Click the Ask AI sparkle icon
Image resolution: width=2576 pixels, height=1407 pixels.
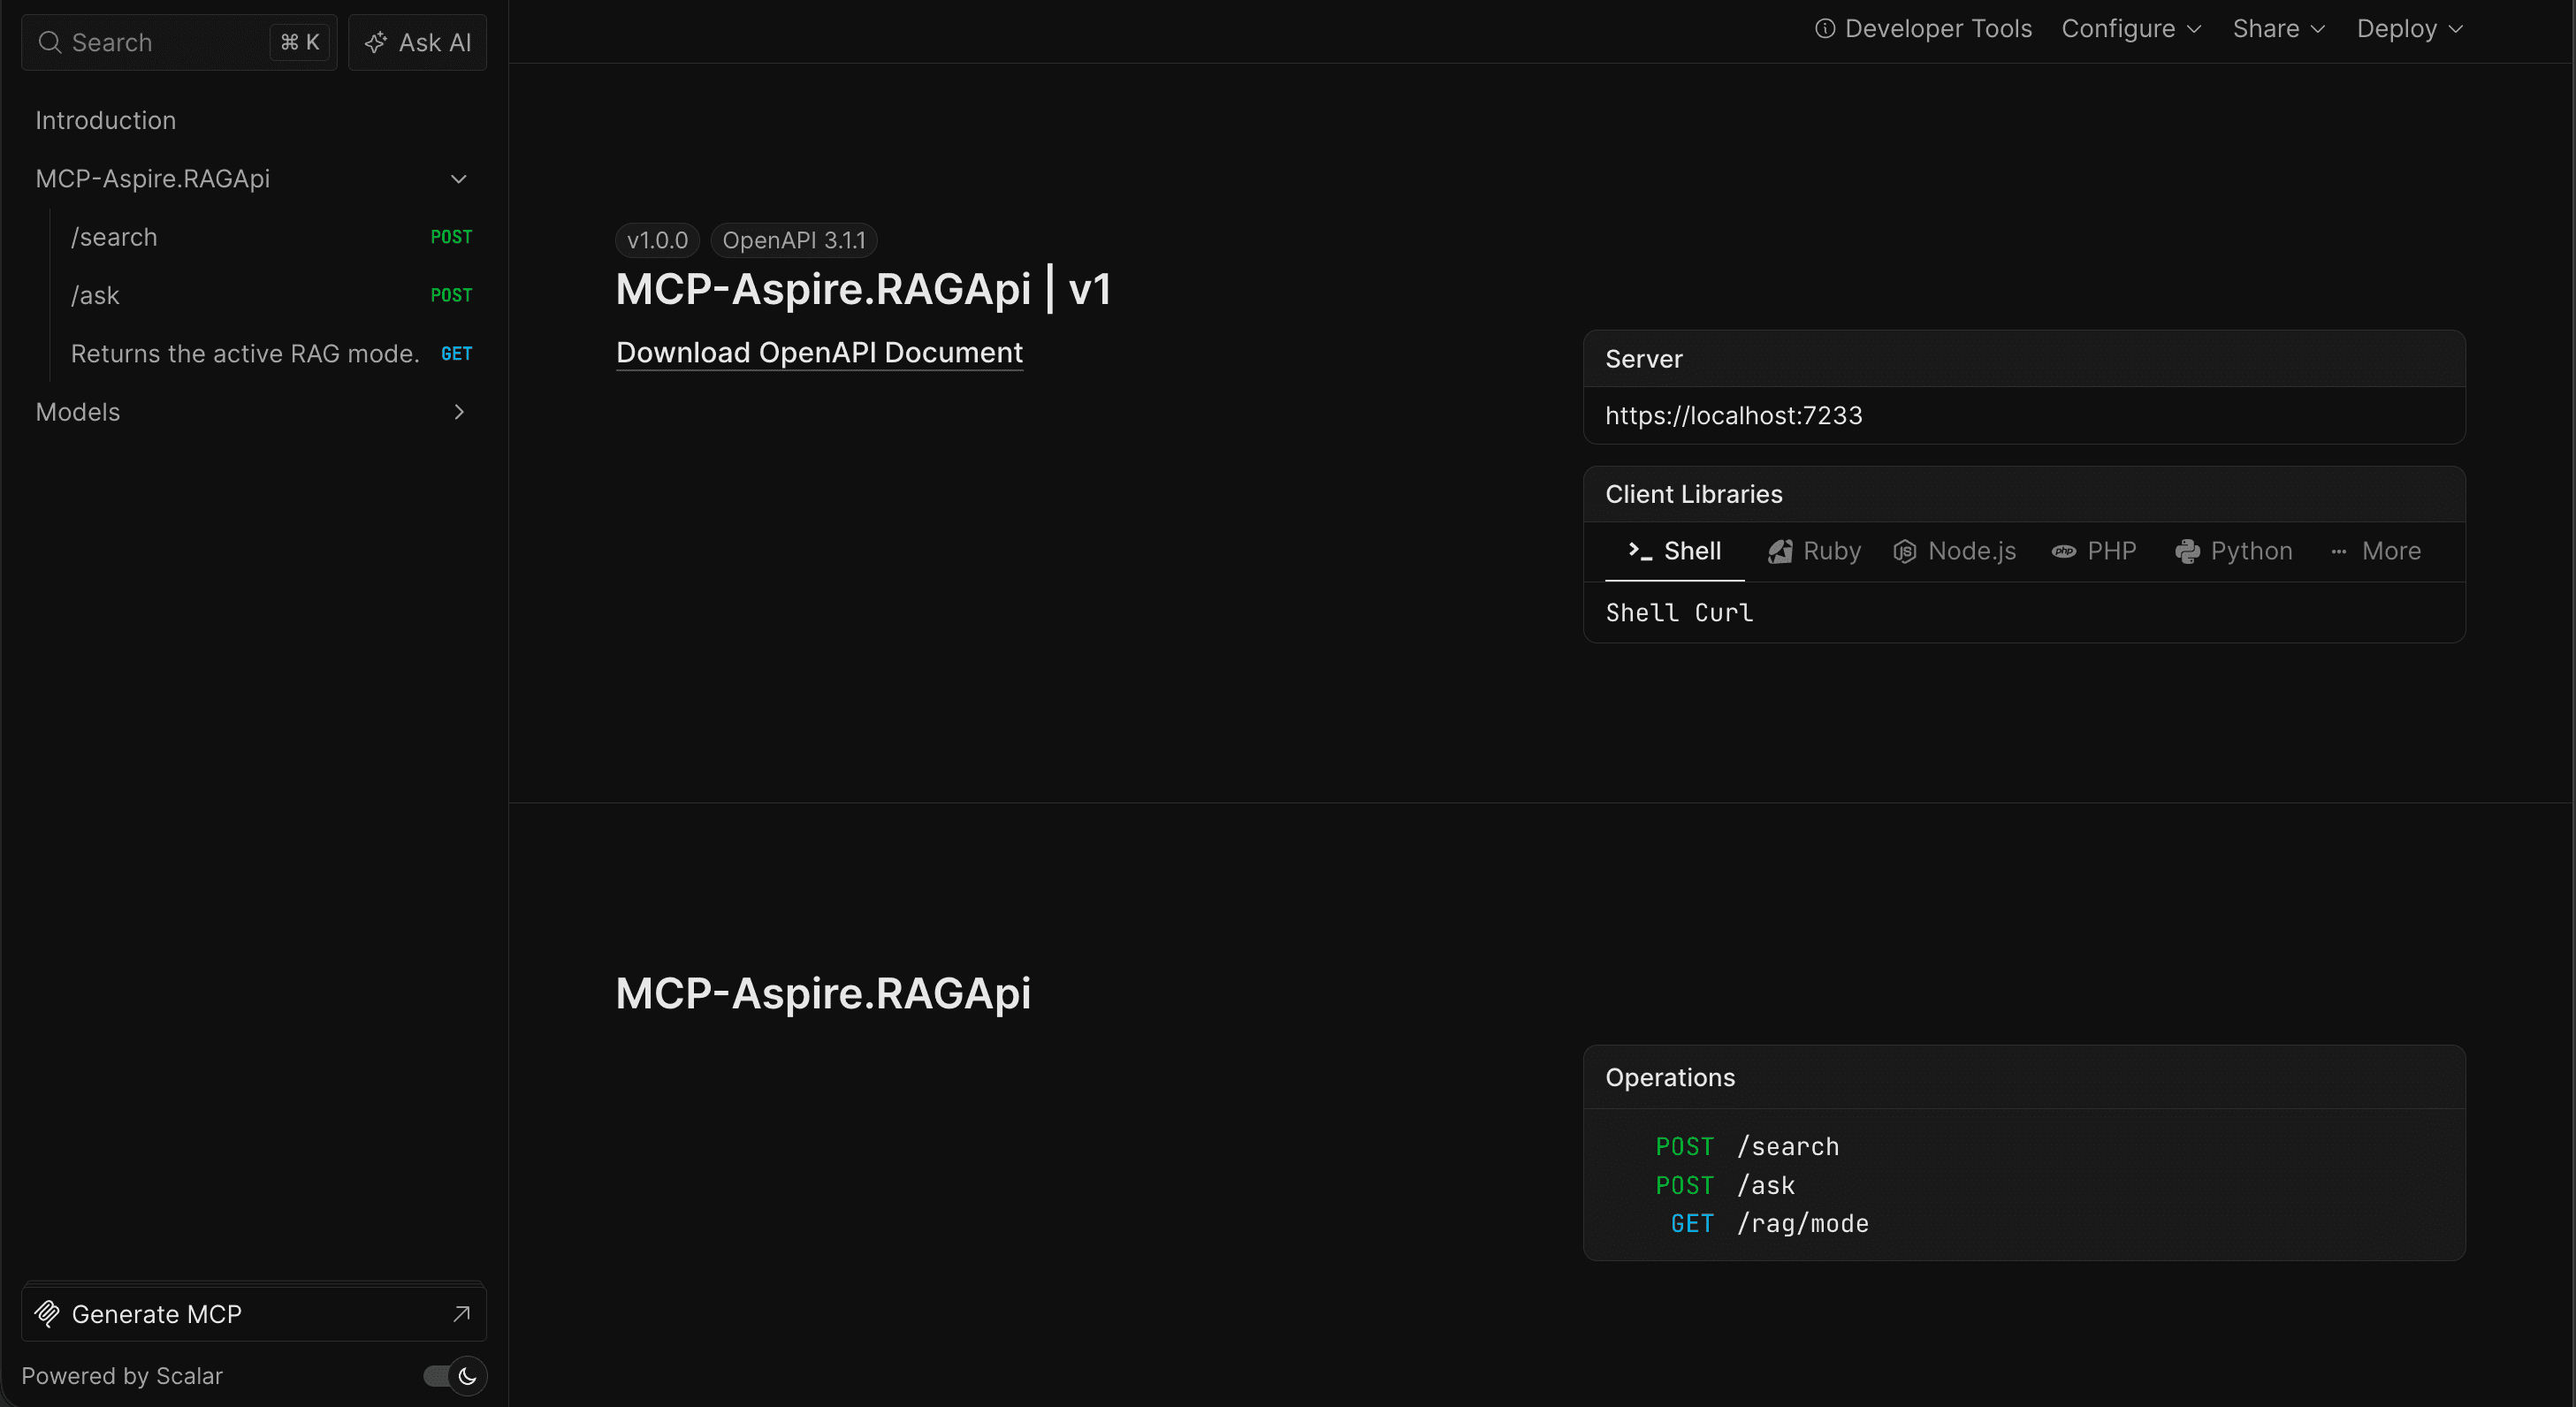pyautogui.click(x=376, y=42)
